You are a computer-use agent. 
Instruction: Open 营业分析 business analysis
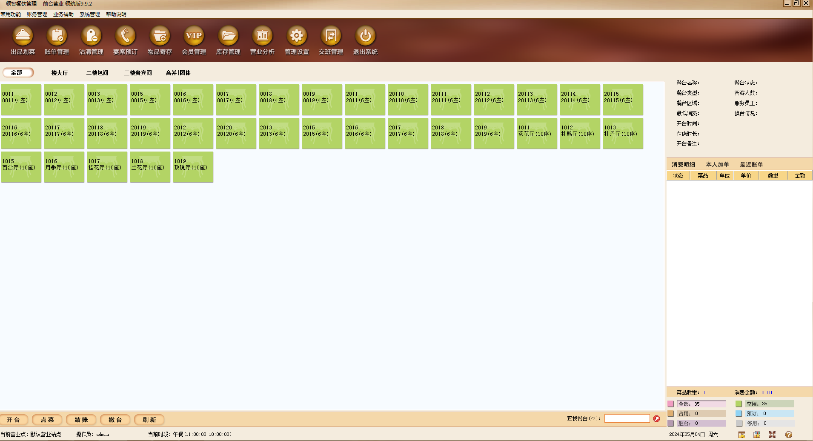(x=262, y=37)
